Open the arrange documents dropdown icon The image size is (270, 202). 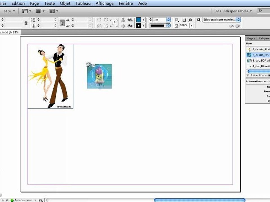pyautogui.click(x=53, y=11)
